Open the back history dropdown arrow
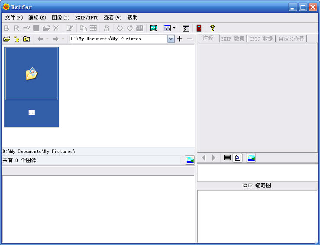The height and width of the screenshot is (245, 320). coord(47,38)
